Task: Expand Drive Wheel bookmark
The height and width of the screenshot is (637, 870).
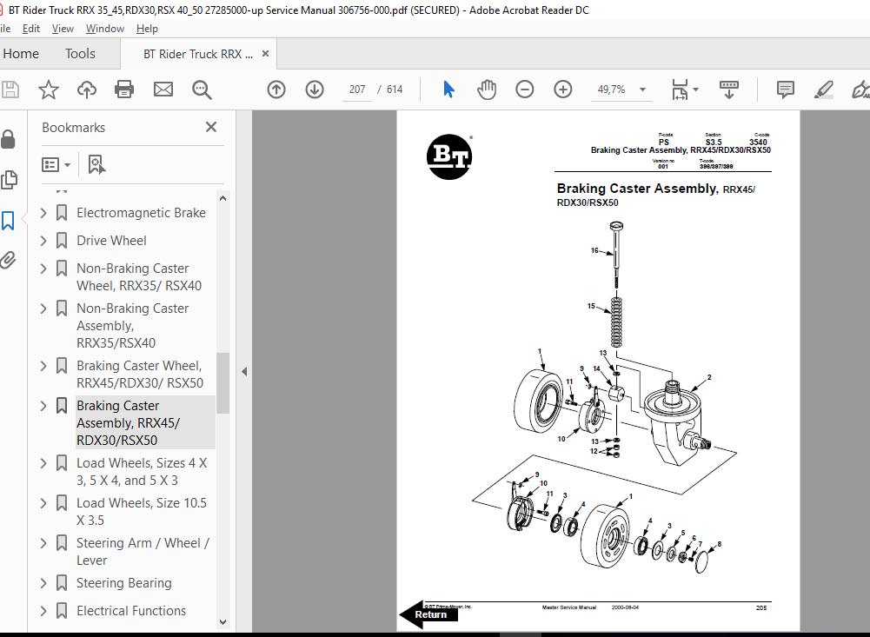Action: (x=43, y=240)
